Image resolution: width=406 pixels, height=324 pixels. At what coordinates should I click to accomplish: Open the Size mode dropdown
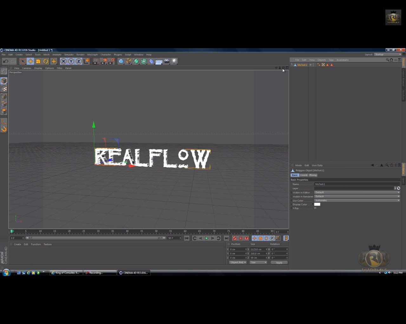tap(258, 262)
